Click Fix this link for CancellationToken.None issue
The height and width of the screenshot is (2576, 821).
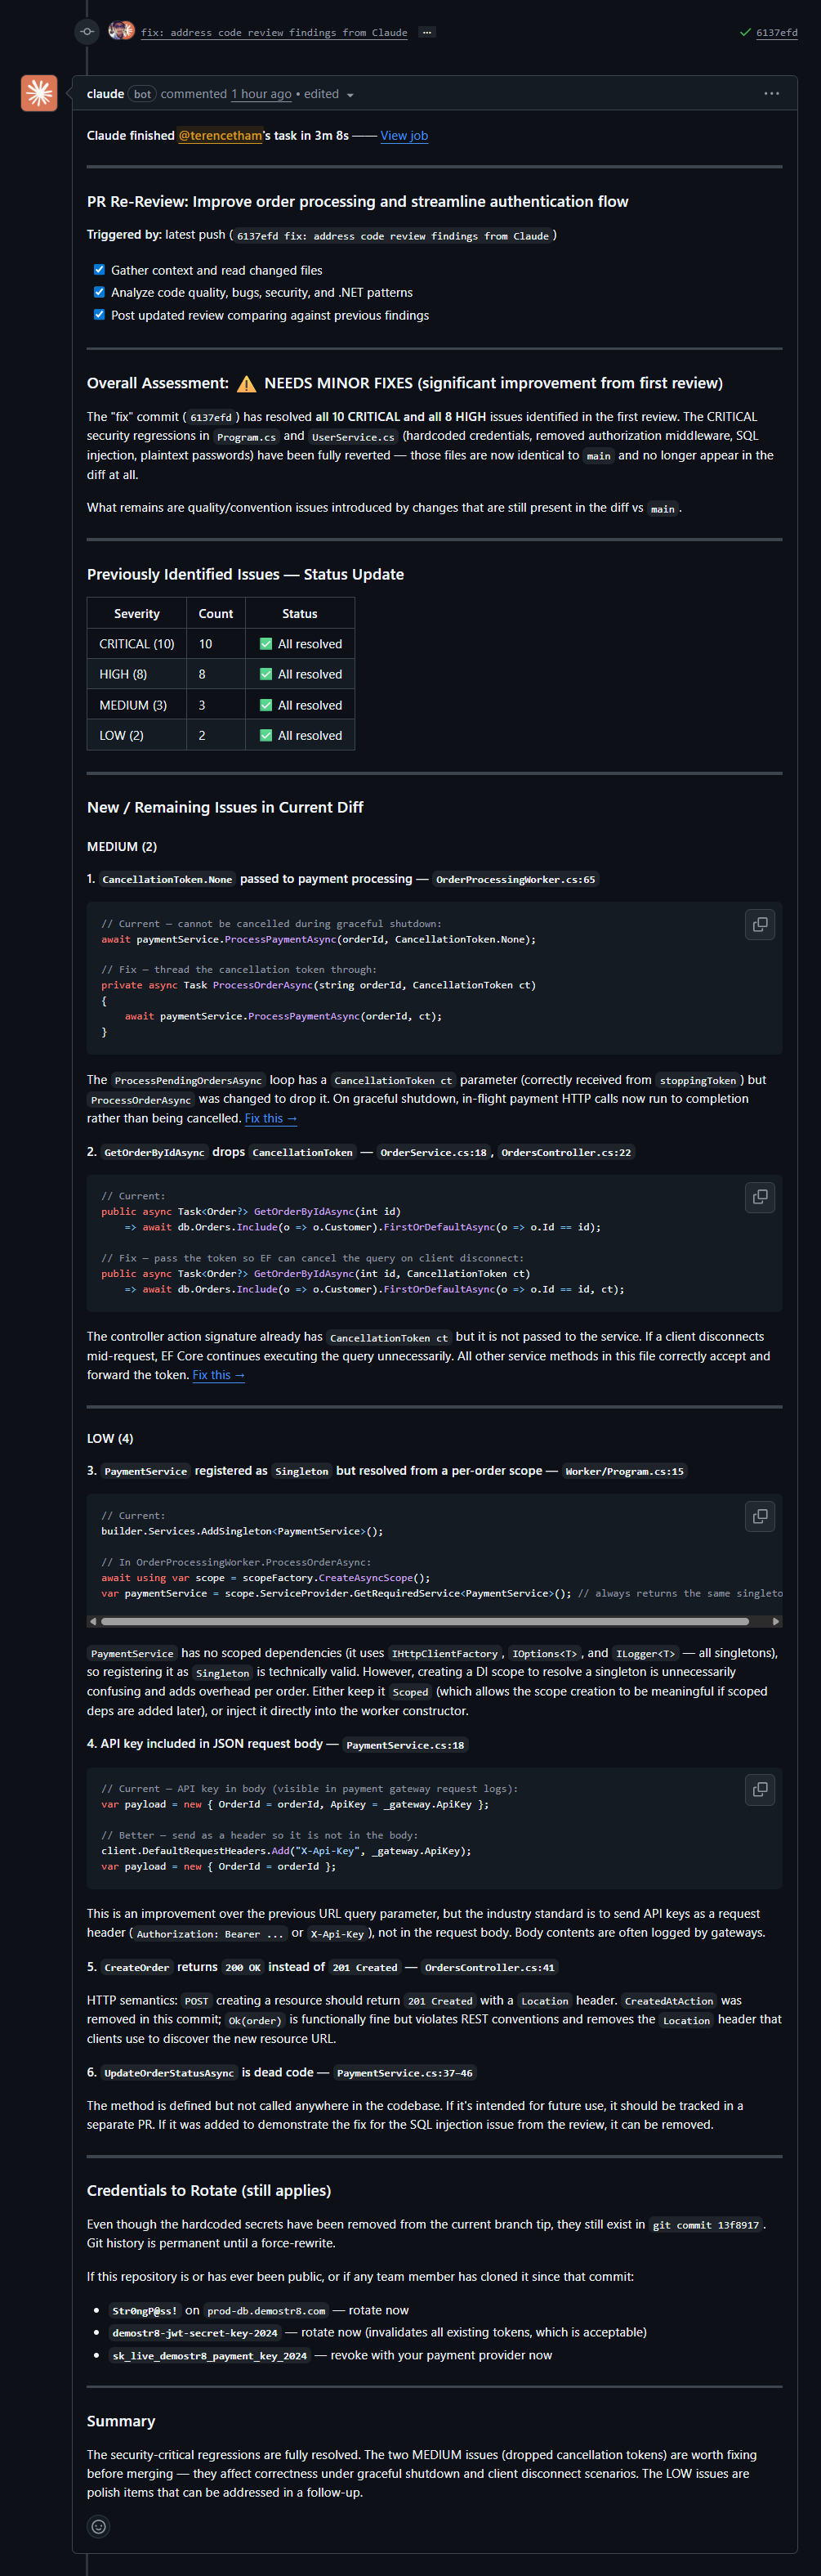[x=270, y=1118]
